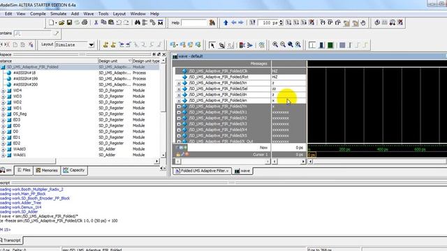447x251 pixels.
Task: Expand the en signal in wave list
Action: 179,100
